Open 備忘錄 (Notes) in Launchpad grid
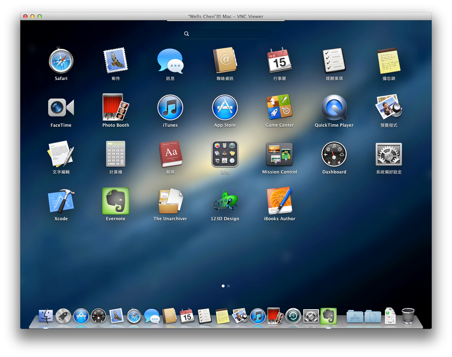This screenshot has width=452, height=357. click(x=389, y=61)
